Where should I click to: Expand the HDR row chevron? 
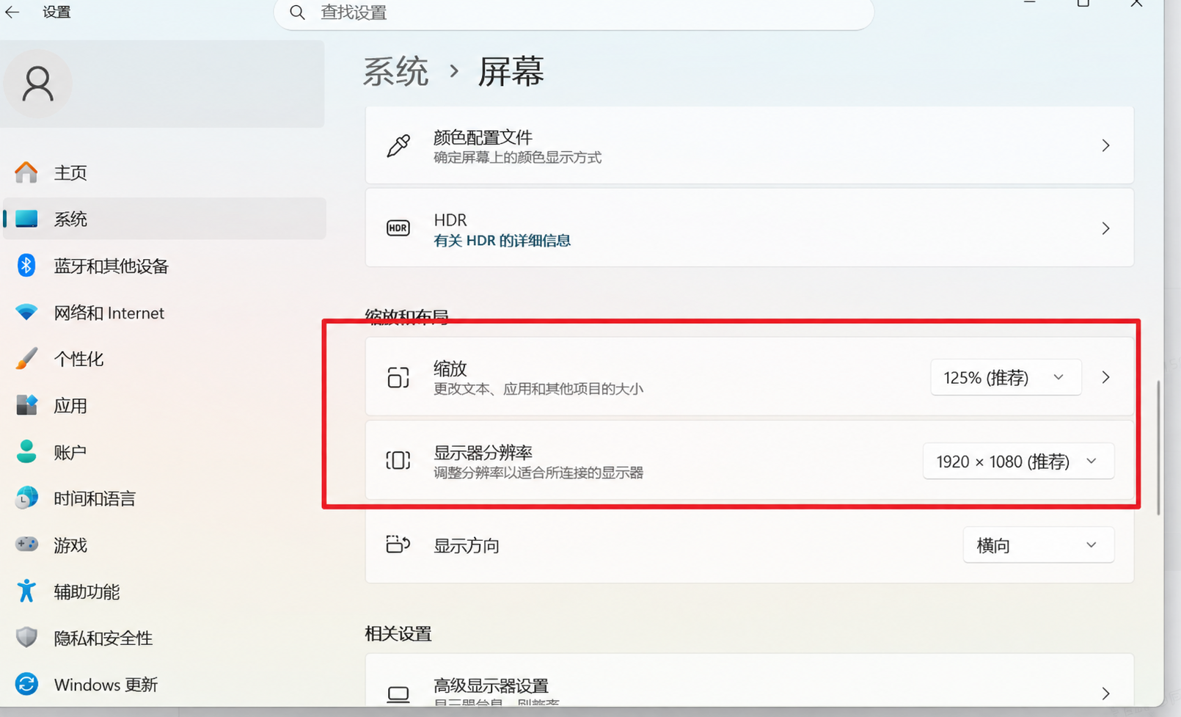point(1105,228)
